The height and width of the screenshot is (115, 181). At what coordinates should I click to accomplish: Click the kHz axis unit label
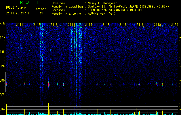point(3,23)
